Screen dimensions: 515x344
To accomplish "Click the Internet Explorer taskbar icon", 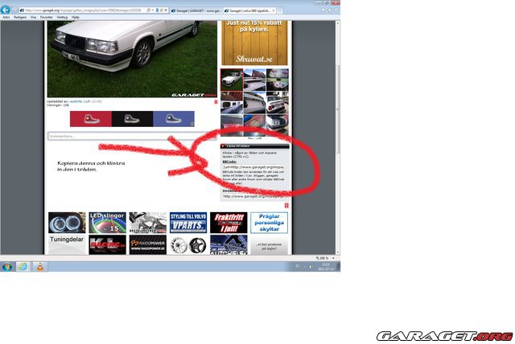I will point(23,266).
